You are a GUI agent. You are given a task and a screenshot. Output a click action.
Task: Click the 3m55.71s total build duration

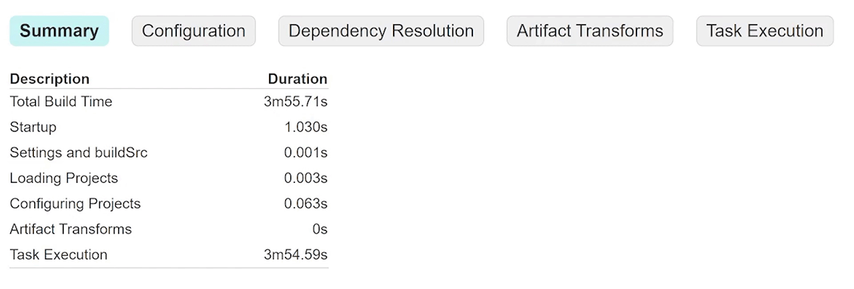[296, 101]
